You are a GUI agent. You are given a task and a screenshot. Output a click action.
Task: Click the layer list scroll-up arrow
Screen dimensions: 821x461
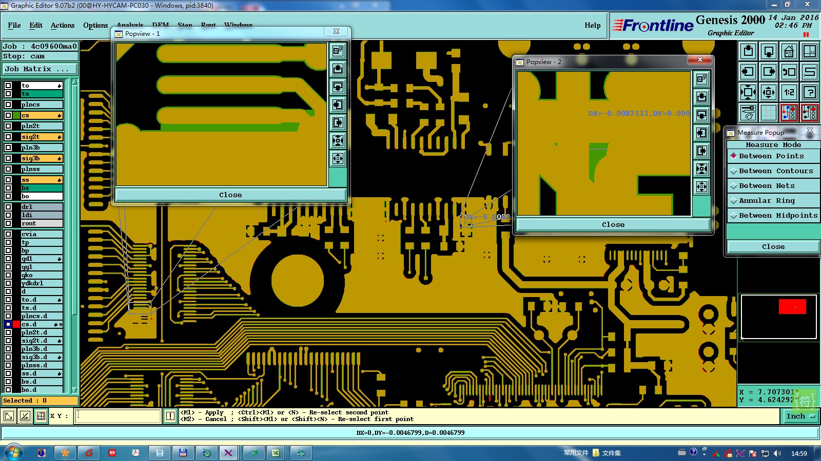75,82
